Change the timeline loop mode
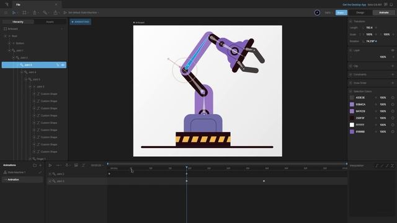 [58, 165]
